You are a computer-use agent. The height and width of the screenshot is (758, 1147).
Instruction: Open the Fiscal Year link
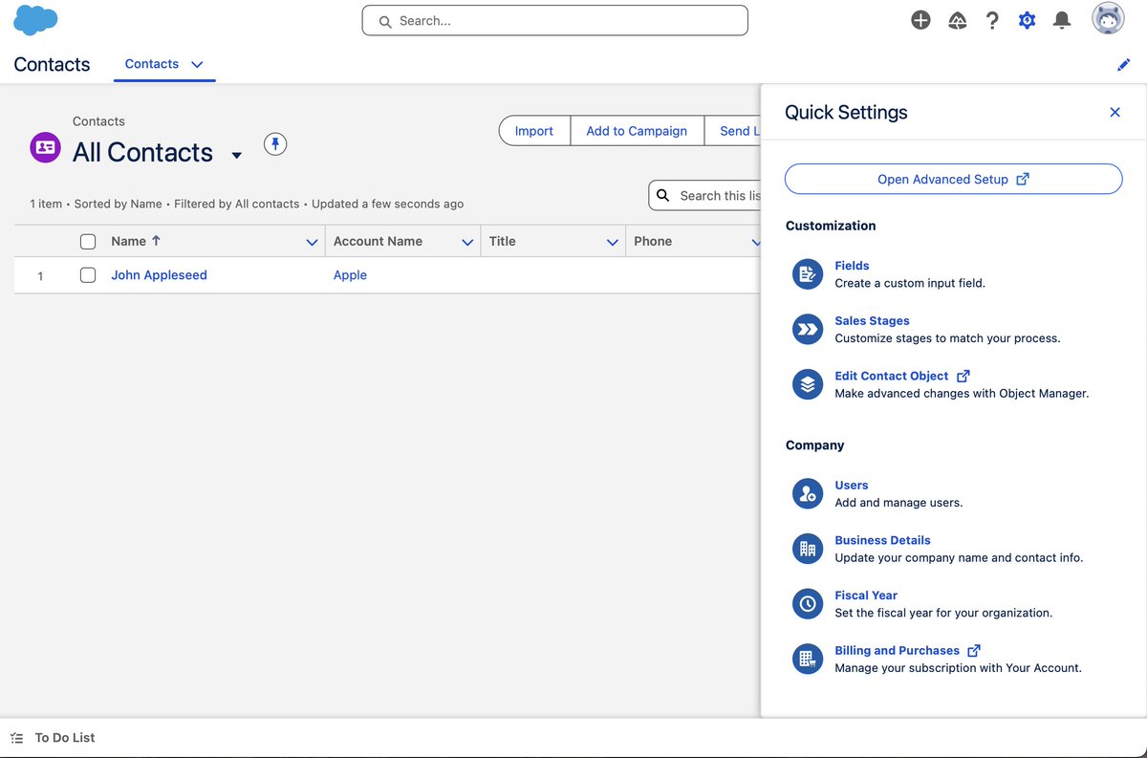click(x=866, y=596)
